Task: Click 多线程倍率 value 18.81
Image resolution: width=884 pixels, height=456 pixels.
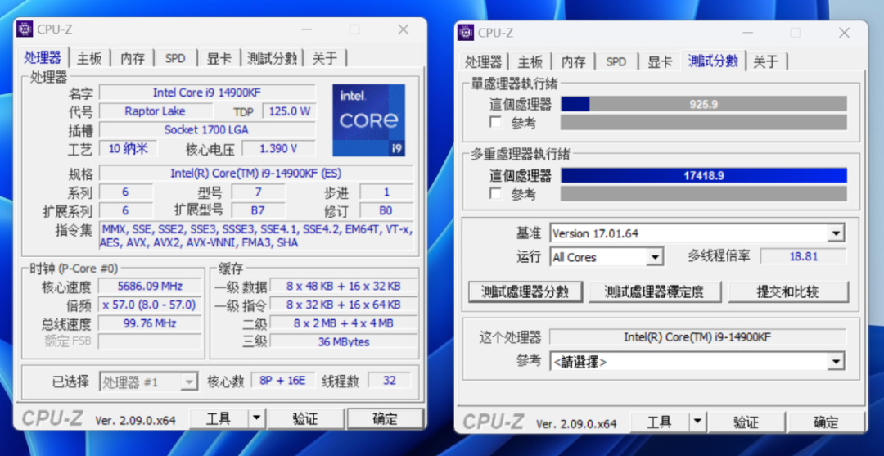Action: [804, 256]
